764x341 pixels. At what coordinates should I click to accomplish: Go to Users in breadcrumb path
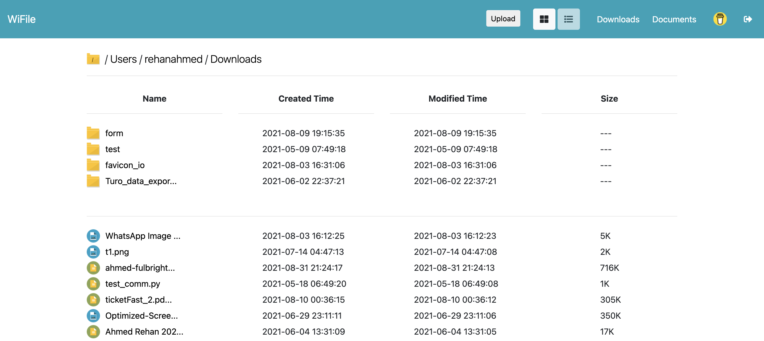(x=123, y=59)
